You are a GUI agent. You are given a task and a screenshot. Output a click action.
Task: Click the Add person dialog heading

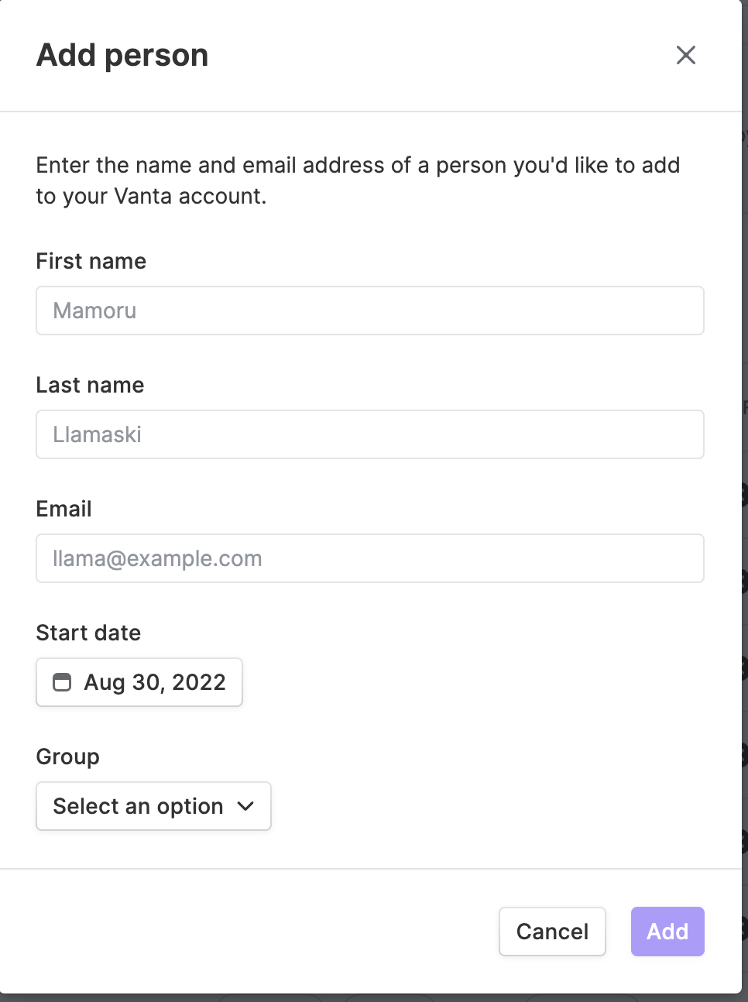pos(122,55)
